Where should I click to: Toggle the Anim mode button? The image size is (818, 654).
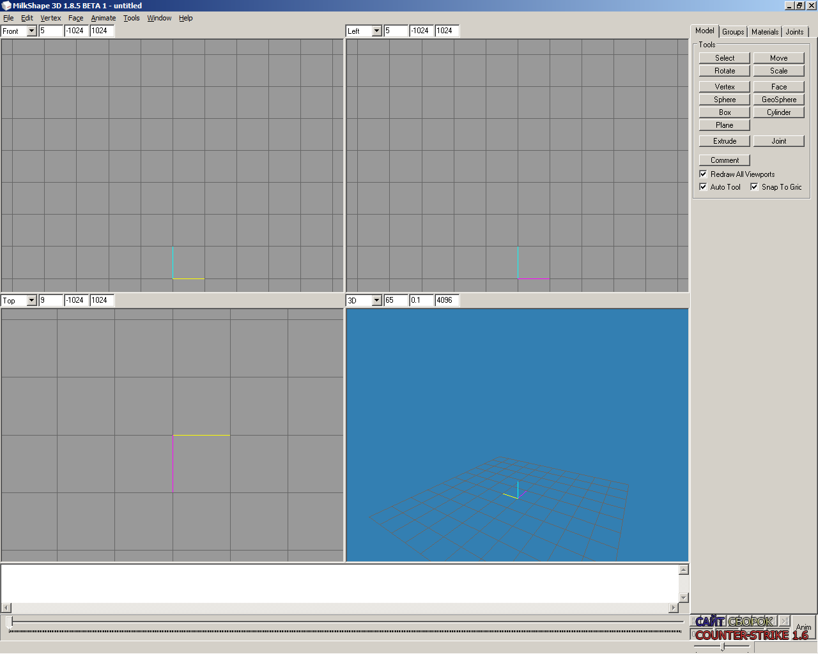tap(803, 627)
